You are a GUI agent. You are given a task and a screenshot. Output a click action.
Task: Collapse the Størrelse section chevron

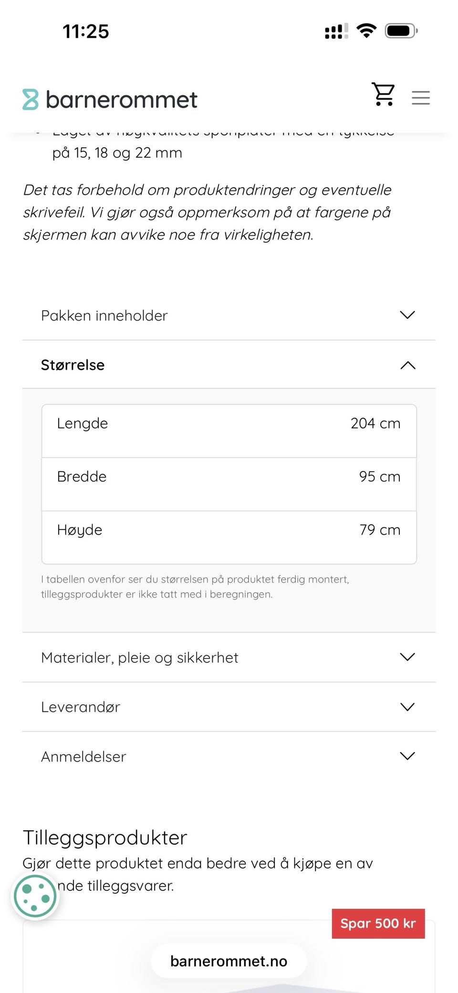point(407,365)
